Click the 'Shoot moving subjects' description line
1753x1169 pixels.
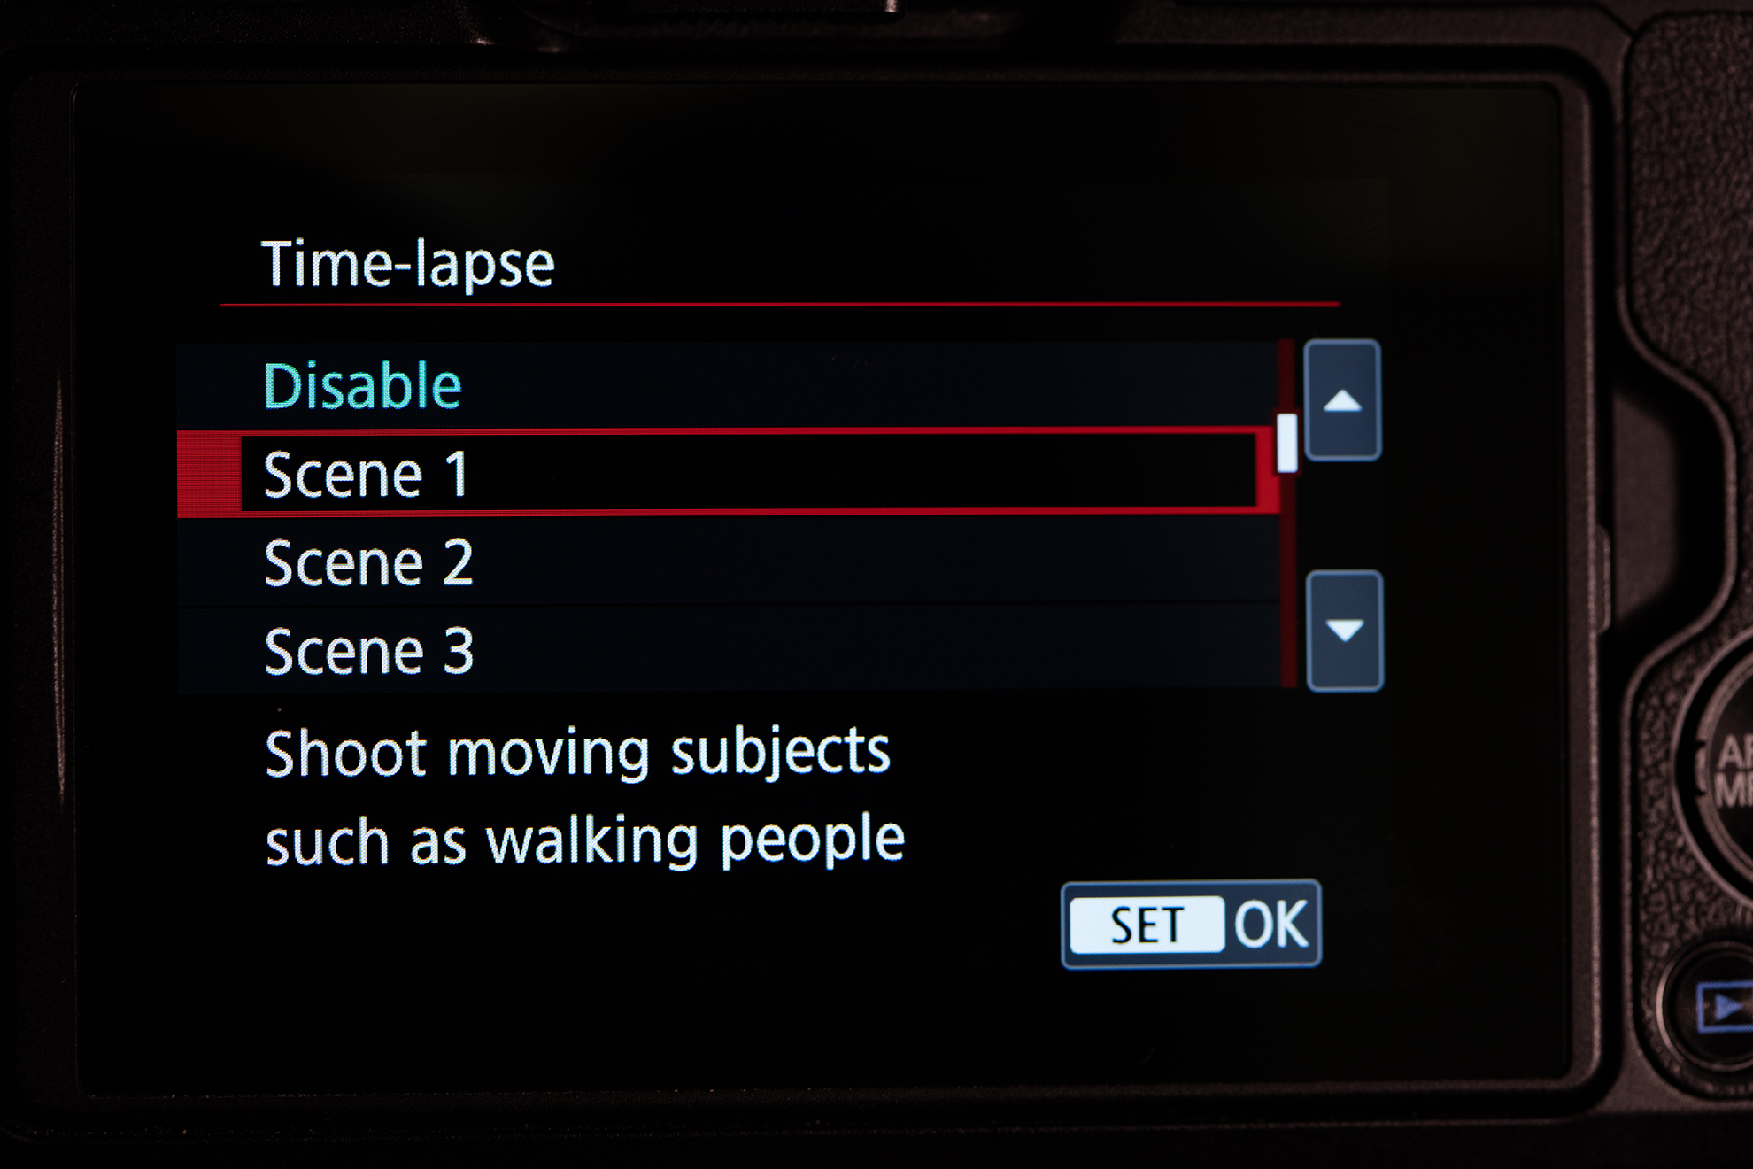577,752
